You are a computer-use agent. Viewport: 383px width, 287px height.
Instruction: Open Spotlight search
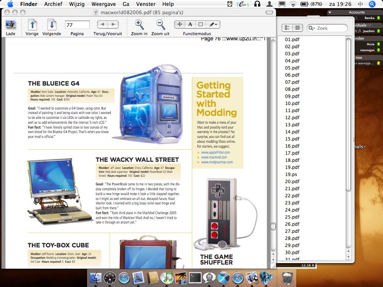(x=372, y=4)
